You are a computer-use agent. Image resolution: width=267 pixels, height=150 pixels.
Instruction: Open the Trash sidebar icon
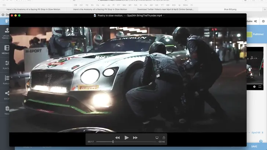pos(7,109)
